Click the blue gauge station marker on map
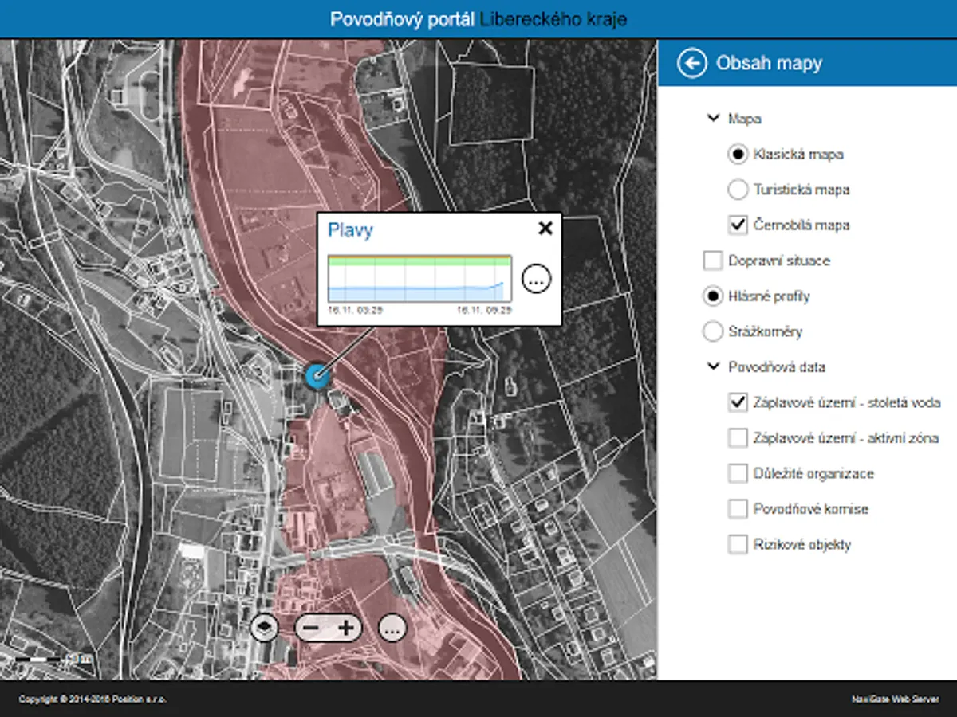This screenshot has width=957, height=717. (317, 375)
